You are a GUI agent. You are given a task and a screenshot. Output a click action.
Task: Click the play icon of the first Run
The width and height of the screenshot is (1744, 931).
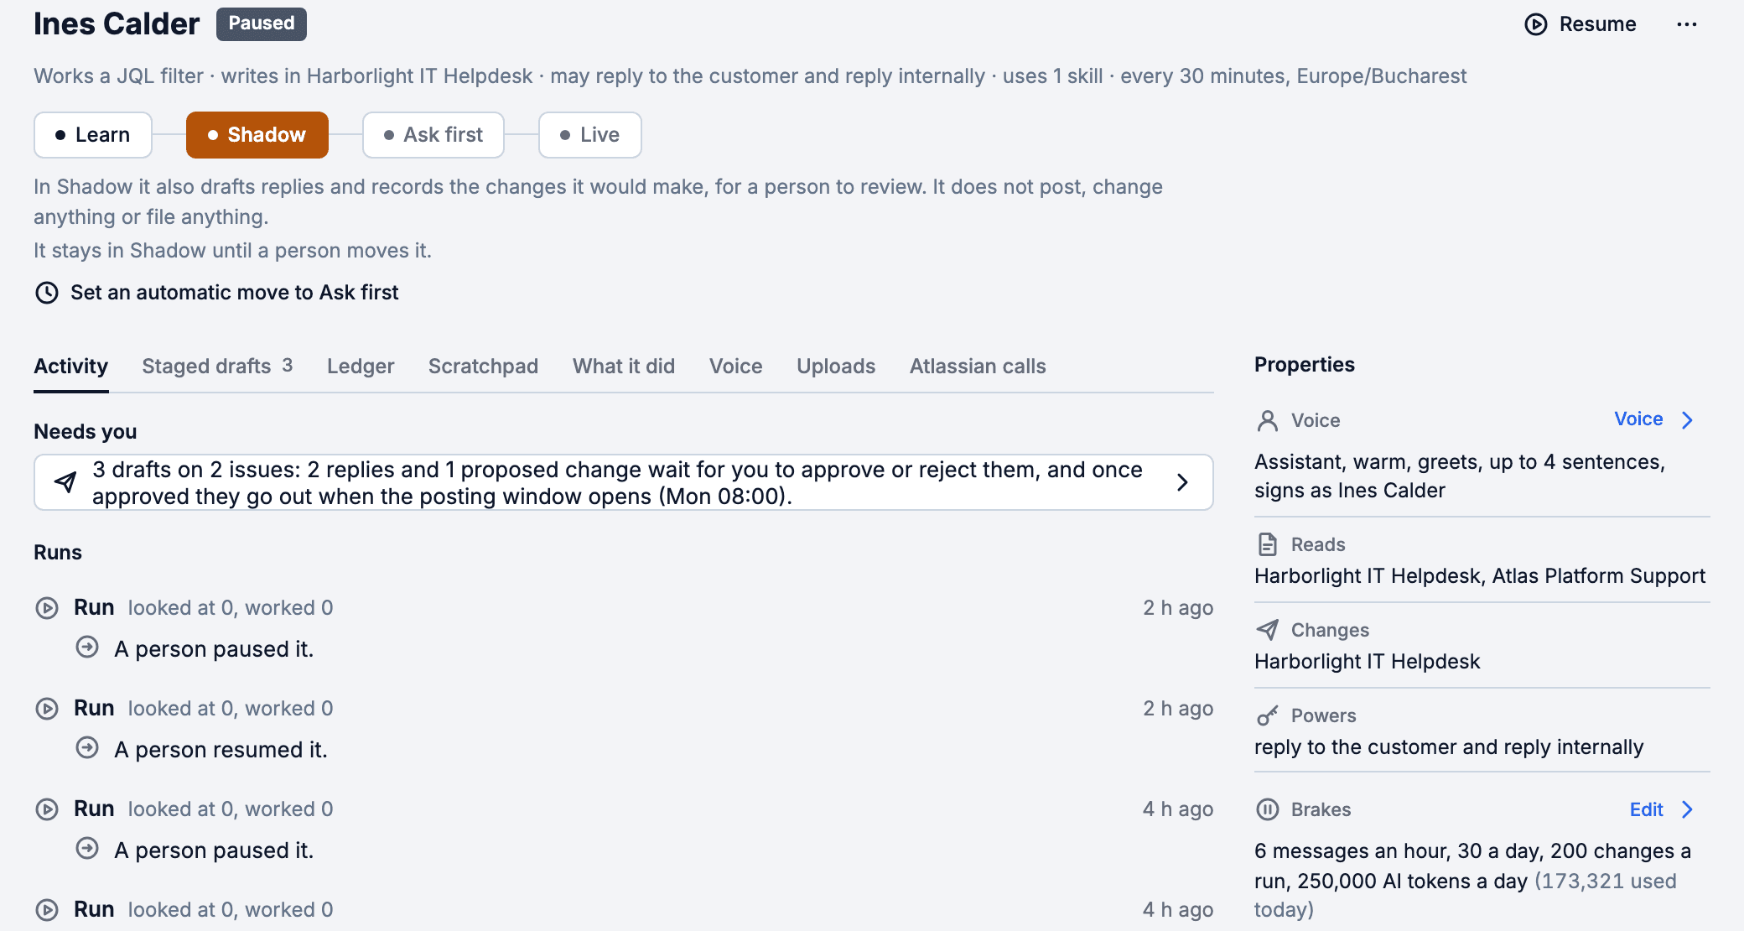[47, 608]
